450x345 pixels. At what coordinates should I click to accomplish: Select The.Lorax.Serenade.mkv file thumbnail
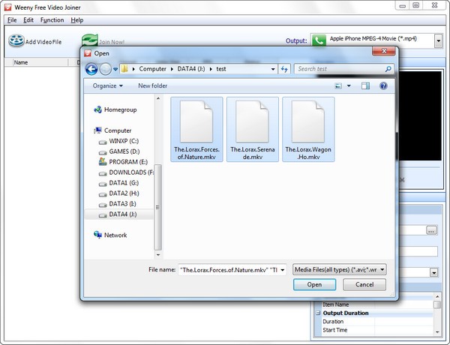tap(252, 130)
